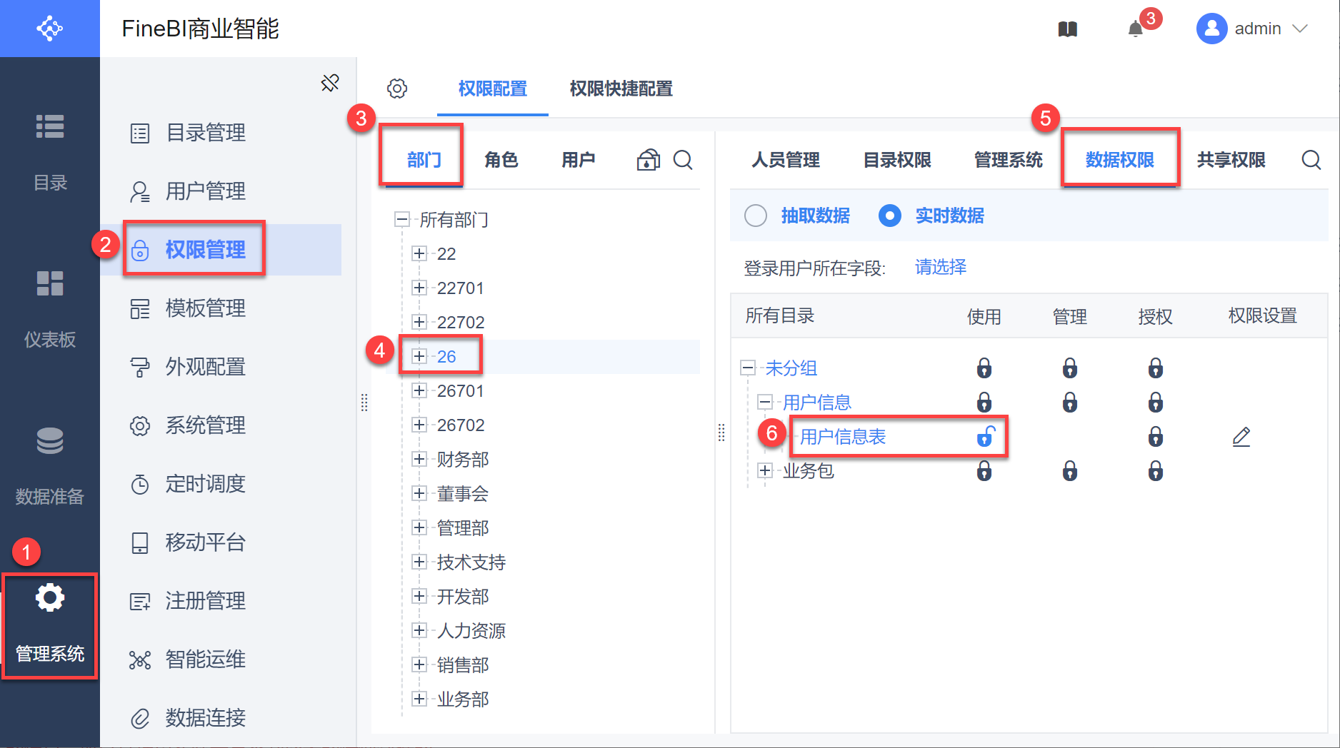Image resolution: width=1340 pixels, height=748 pixels.
Task: Search in the department panel
Action: tap(683, 160)
